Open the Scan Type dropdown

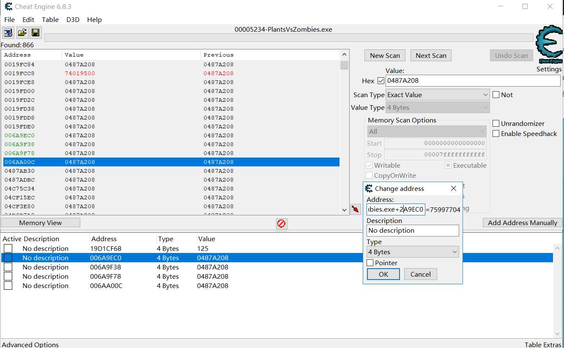click(438, 95)
